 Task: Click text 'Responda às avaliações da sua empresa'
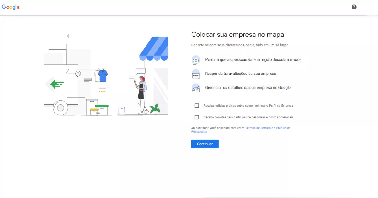click(x=241, y=74)
